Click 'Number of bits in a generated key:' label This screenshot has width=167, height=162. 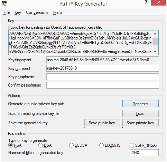pos(36,153)
